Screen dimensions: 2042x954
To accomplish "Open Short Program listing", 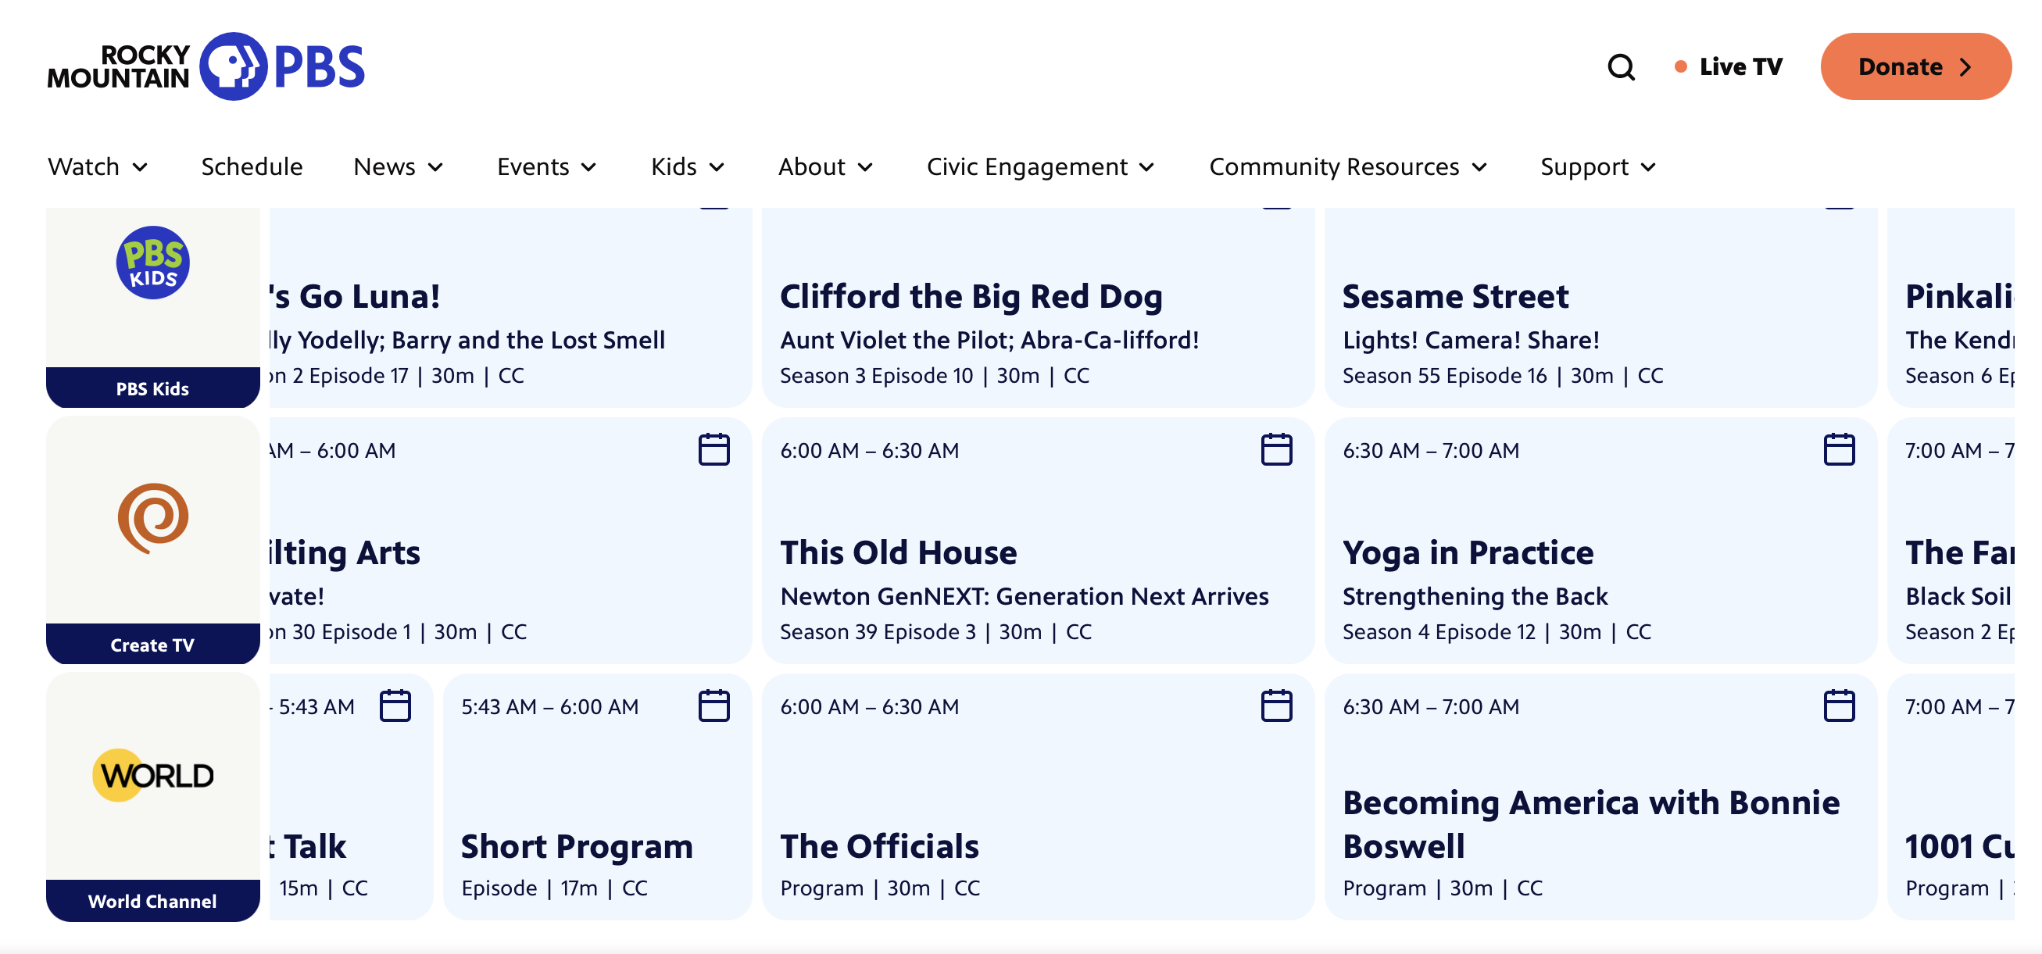I will pyautogui.click(x=576, y=846).
